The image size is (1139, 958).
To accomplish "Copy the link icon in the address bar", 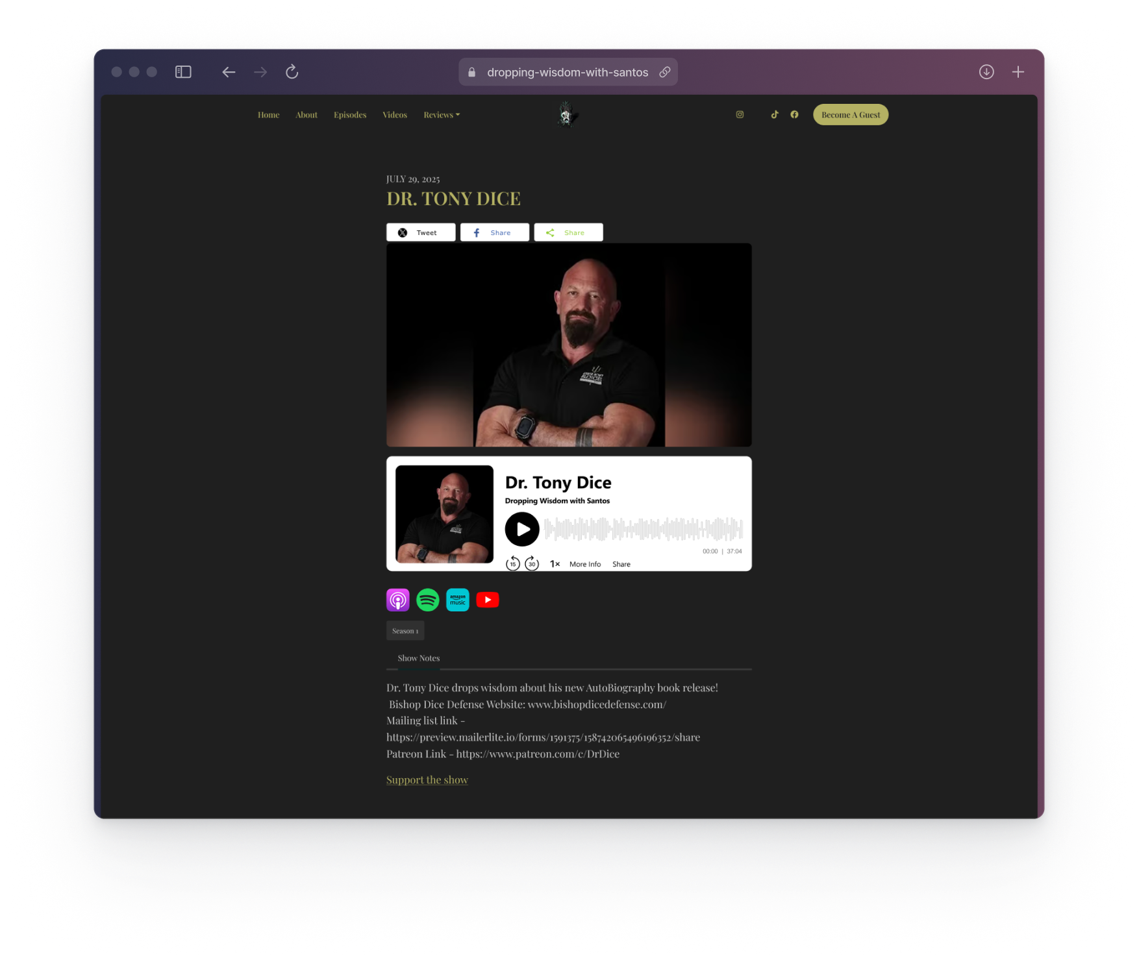I will point(665,72).
